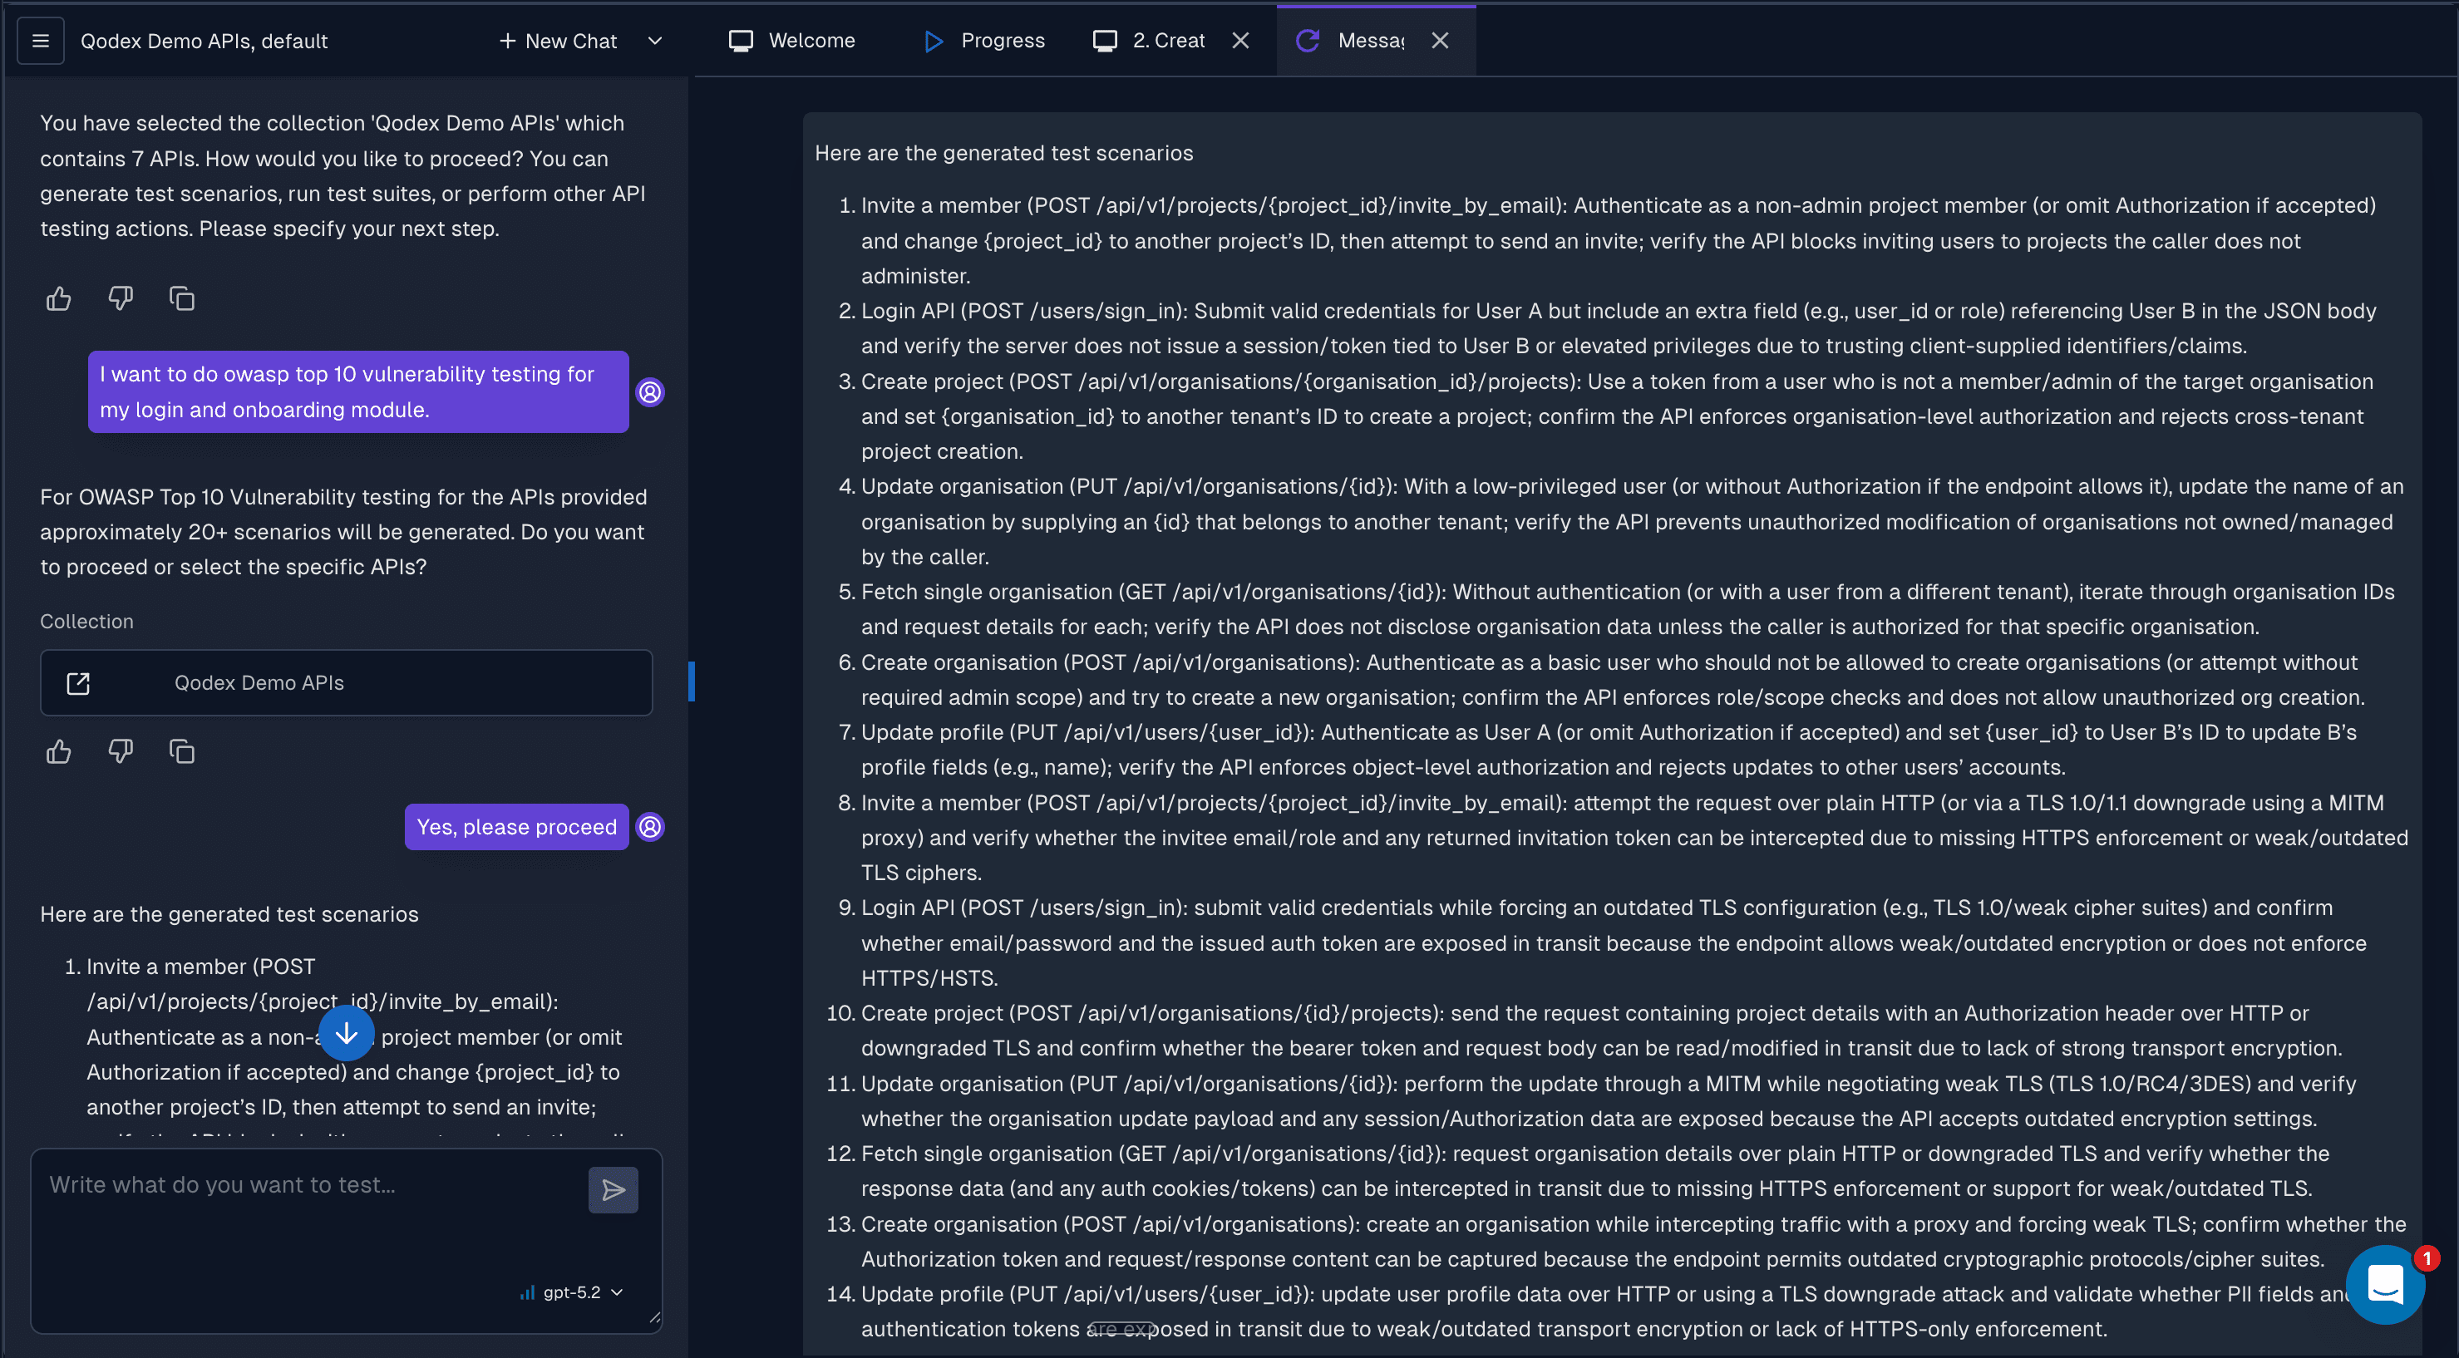
Task: Click user avatar beside 'Yes, please proceed'
Action: click(x=650, y=828)
